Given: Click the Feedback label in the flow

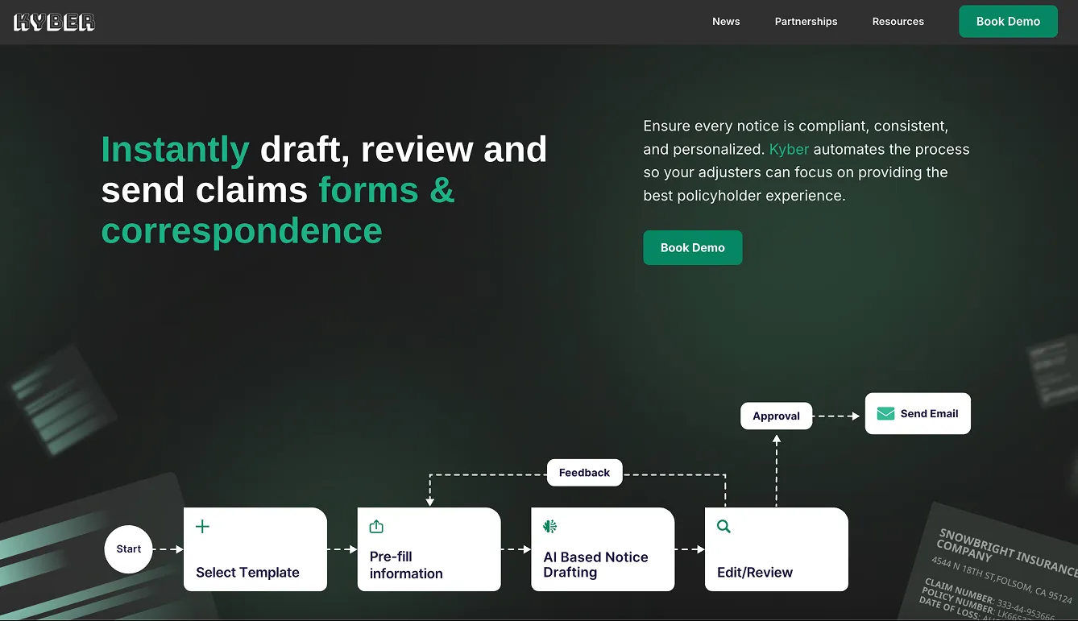Looking at the screenshot, I should [584, 473].
